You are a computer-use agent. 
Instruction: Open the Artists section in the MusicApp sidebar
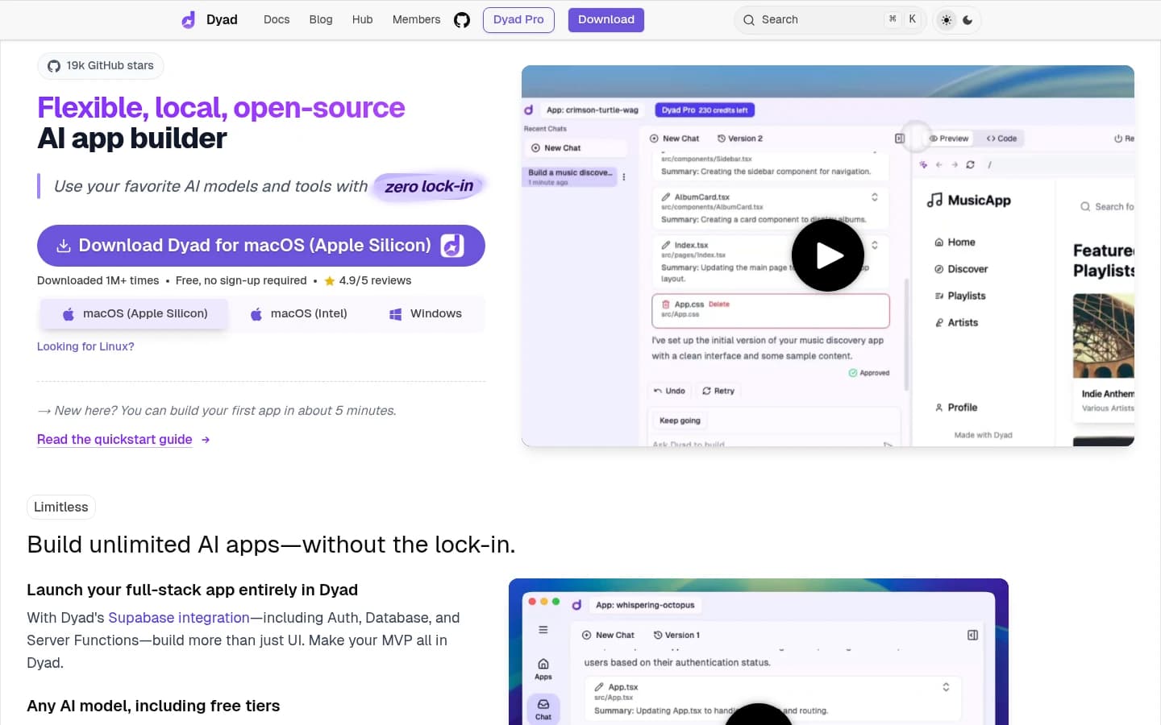[x=938, y=322]
